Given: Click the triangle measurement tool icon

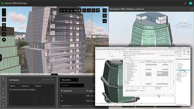Looking at the screenshot, I should (x=89, y=10).
